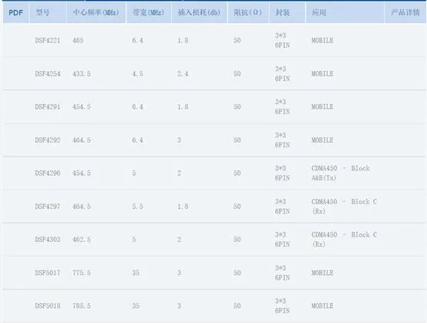Click the 阻抗(Ω) column header

pyautogui.click(x=248, y=12)
